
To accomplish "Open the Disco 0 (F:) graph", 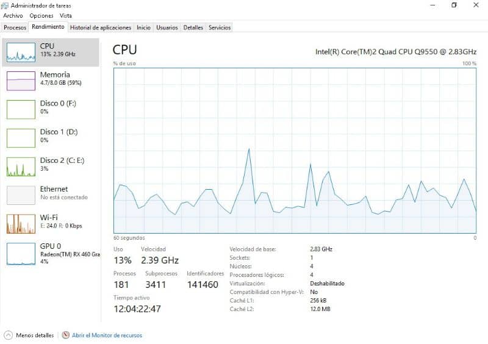I will [x=21, y=109].
